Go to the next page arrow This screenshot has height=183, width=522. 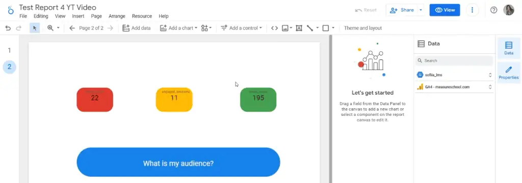click(x=111, y=28)
